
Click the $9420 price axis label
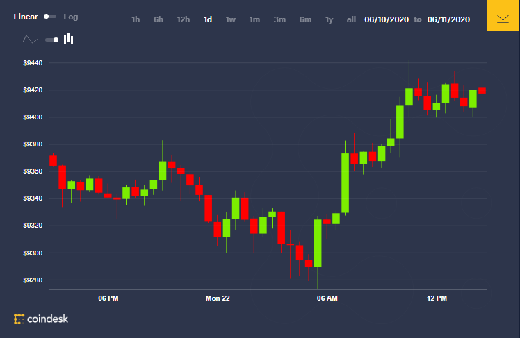33,90
